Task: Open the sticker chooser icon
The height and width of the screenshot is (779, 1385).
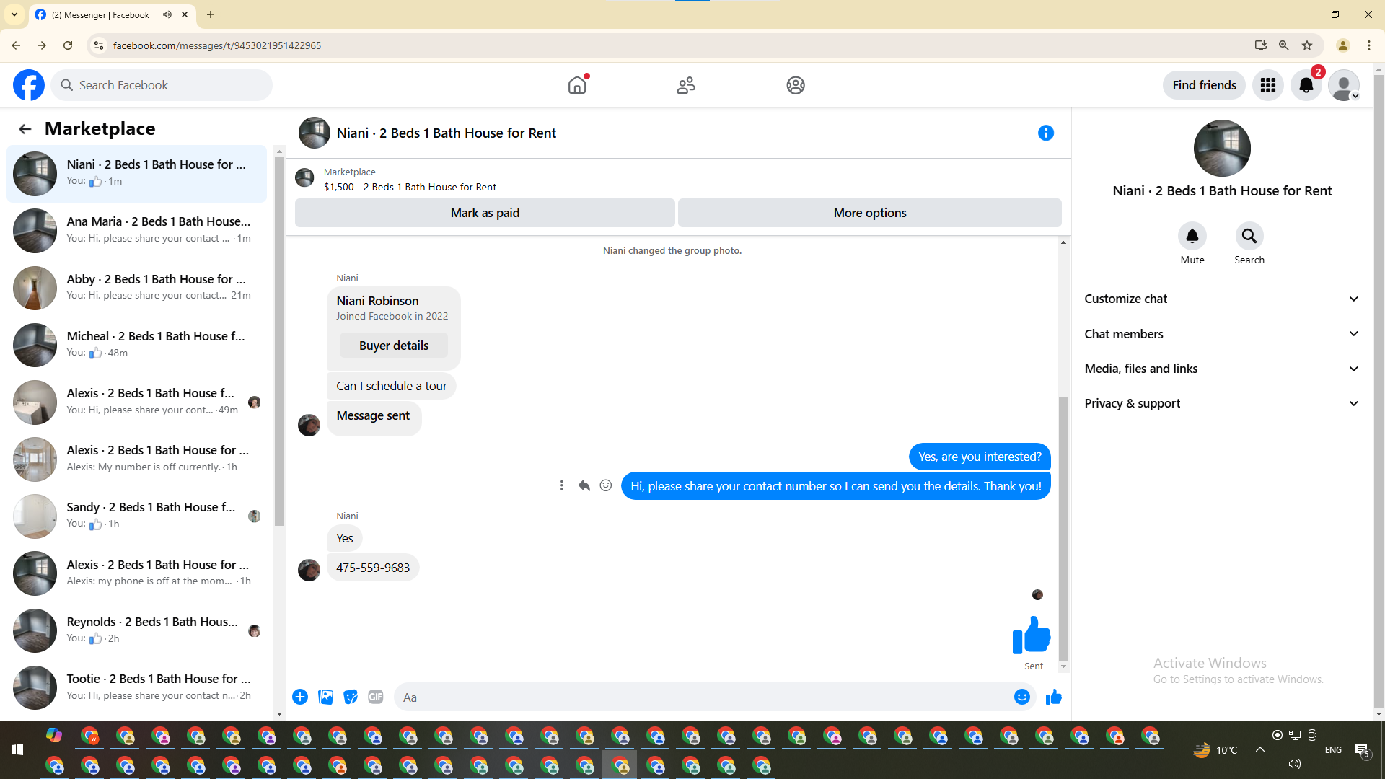Action: 351,697
